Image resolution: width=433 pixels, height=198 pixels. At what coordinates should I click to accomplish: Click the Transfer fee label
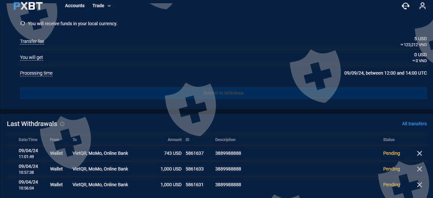[x=32, y=41]
